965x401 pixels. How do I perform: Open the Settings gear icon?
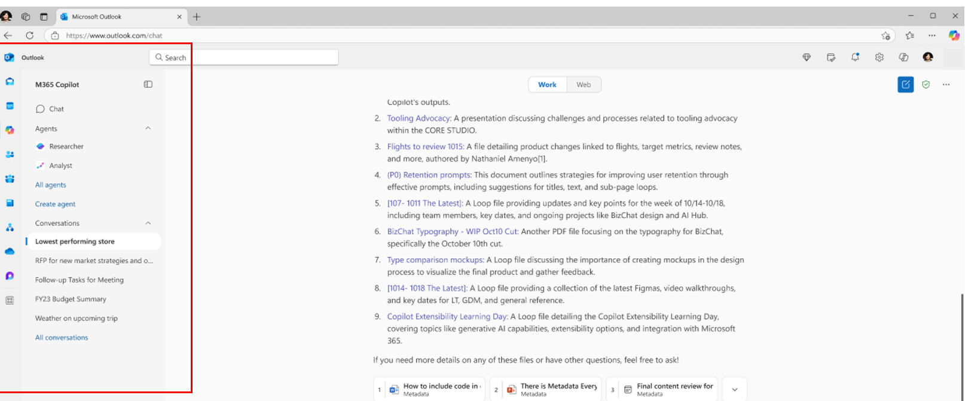click(x=880, y=57)
